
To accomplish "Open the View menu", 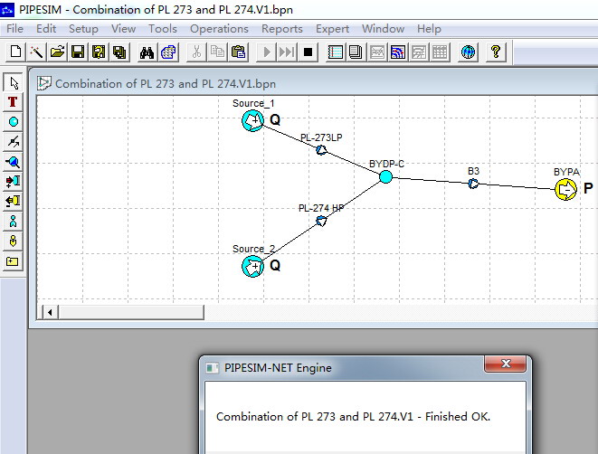I will pos(124,29).
